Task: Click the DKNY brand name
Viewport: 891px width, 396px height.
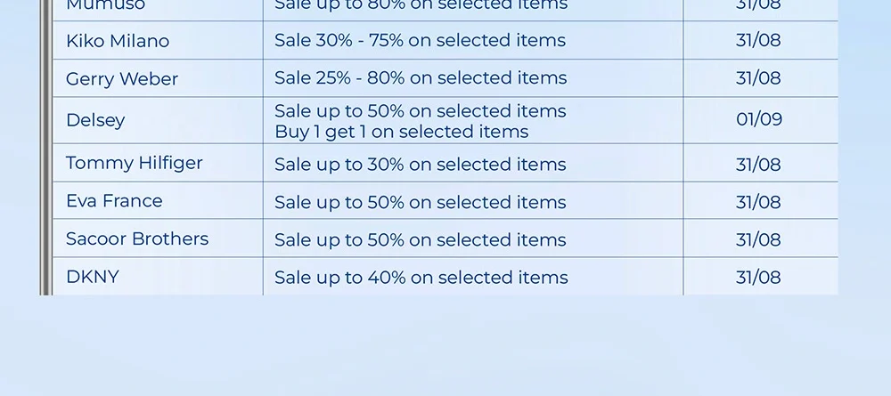Action: coord(93,277)
